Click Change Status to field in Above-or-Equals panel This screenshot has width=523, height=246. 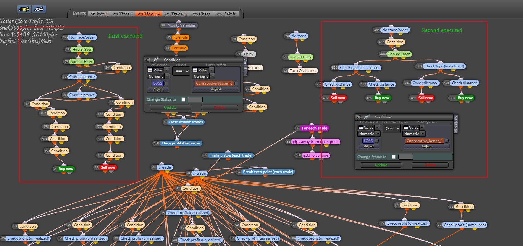[406, 157]
